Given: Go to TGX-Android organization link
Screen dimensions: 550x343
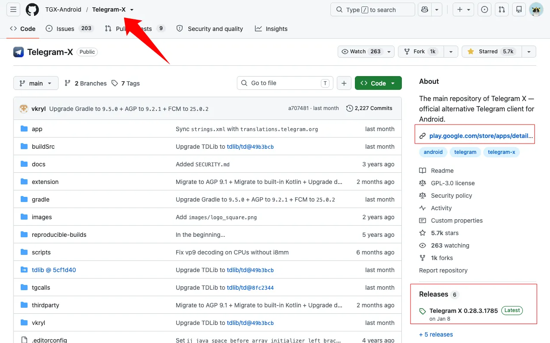Looking at the screenshot, I should pyautogui.click(x=63, y=9).
